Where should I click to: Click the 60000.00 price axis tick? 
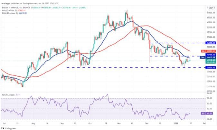[211, 27]
